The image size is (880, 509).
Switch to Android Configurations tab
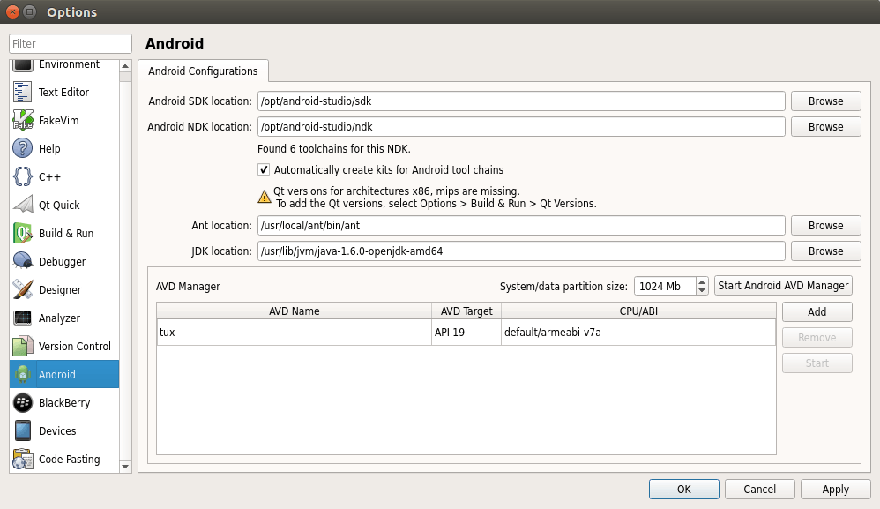click(x=203, y=71)
